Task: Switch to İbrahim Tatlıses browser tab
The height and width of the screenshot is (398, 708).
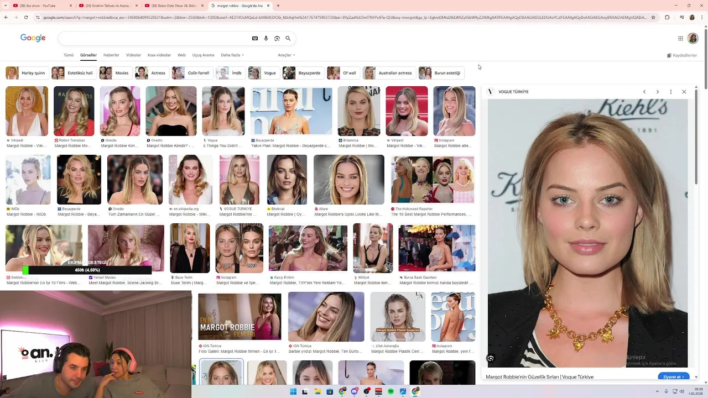Action: tap(108, 6)
